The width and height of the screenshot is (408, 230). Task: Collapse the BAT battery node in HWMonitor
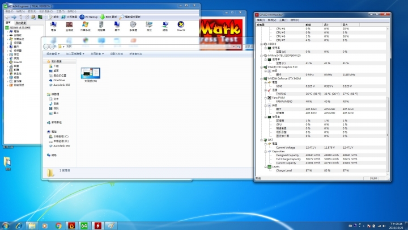click(x=261, y=140)
